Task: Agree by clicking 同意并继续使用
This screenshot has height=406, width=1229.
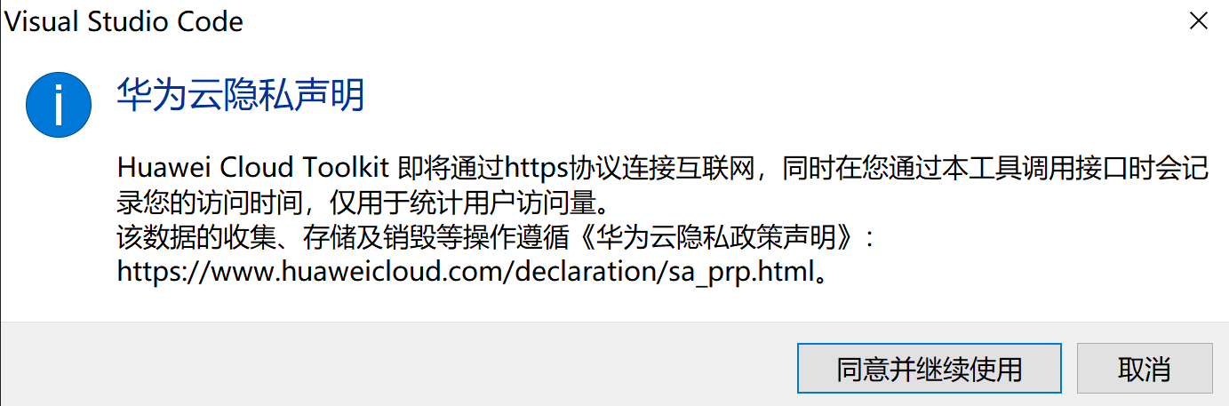Action: point(930,369)
